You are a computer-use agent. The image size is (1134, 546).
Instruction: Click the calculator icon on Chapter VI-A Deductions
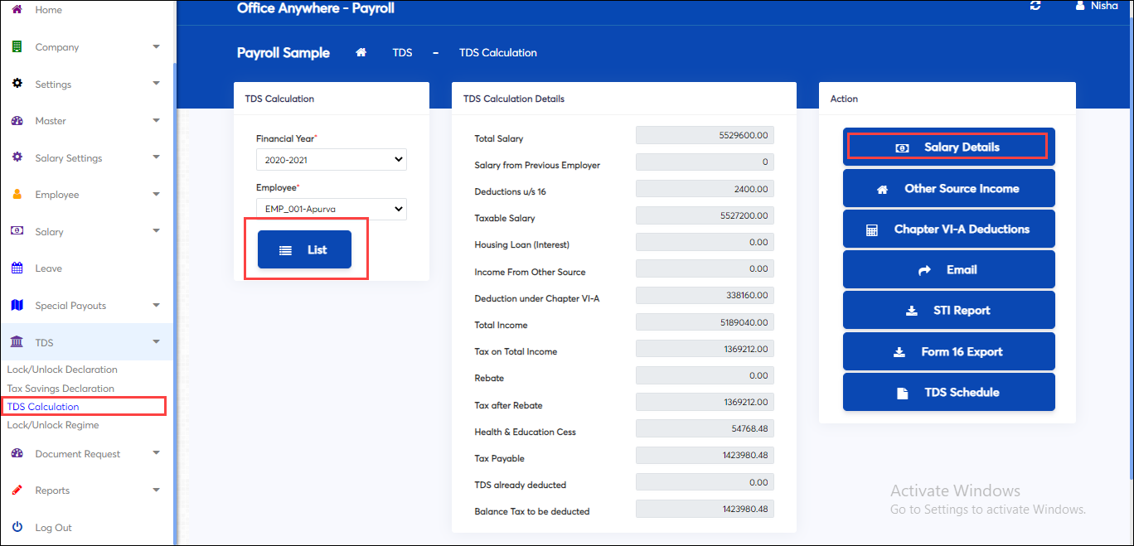[871, 230]
